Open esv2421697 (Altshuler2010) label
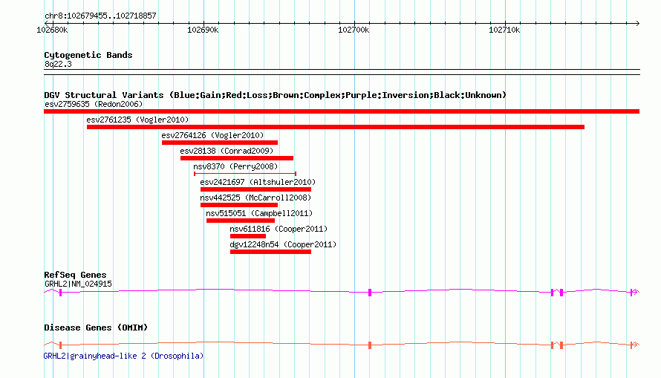Image resolution: width=661 pixels, height=378 pixels. (258, 182)
